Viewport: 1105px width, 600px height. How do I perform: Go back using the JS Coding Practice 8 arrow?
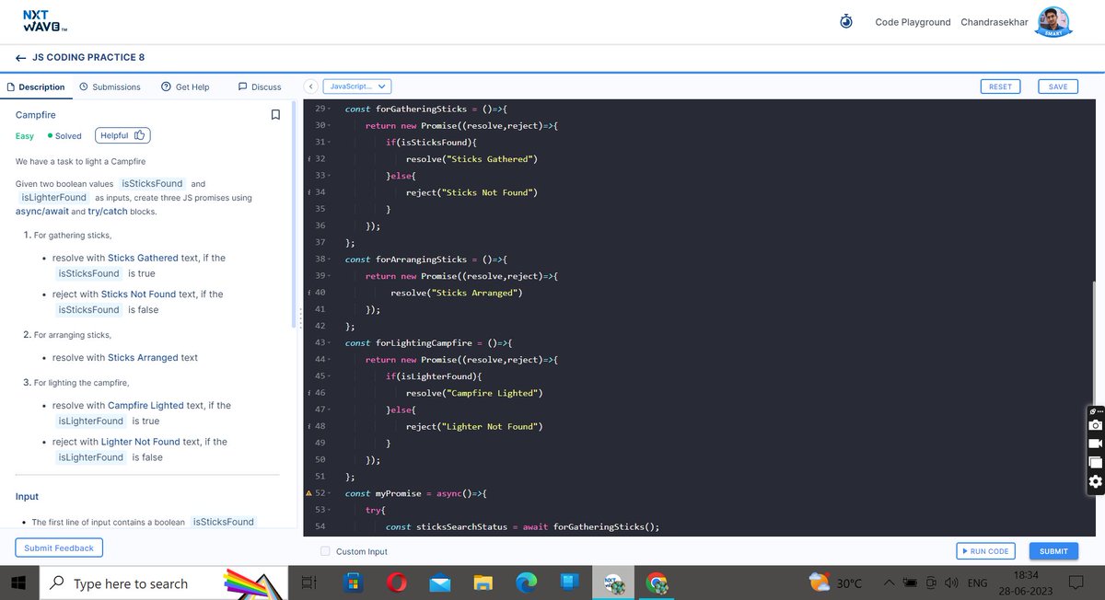tap(21, 57)
